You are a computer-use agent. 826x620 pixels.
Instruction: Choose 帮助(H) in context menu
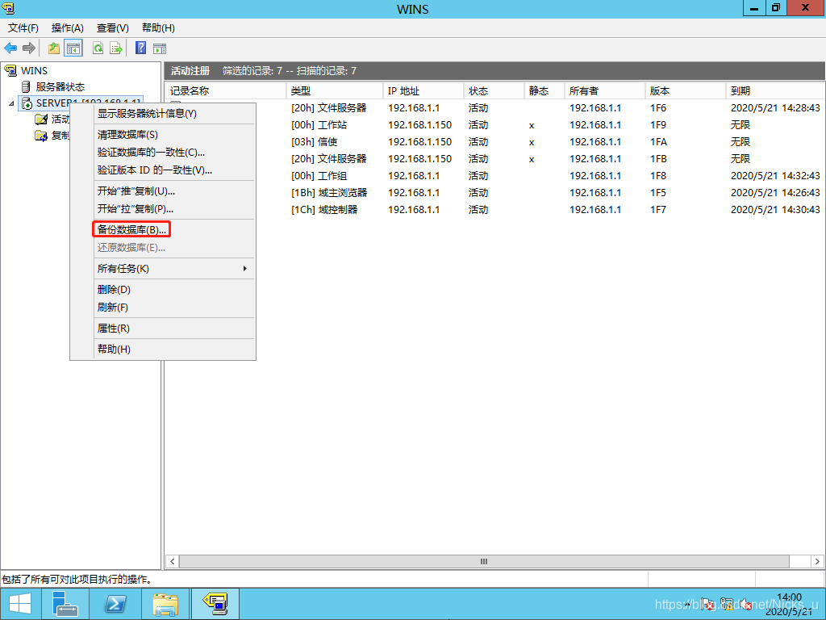163,349
